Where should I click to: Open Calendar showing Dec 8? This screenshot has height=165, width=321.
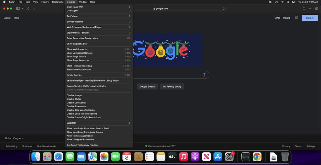pyautogui.click(x=127, y=157)
